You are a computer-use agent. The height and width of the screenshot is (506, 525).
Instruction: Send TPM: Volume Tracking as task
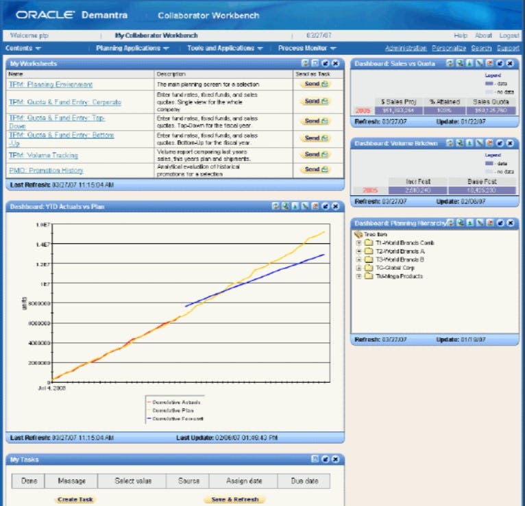316,154
